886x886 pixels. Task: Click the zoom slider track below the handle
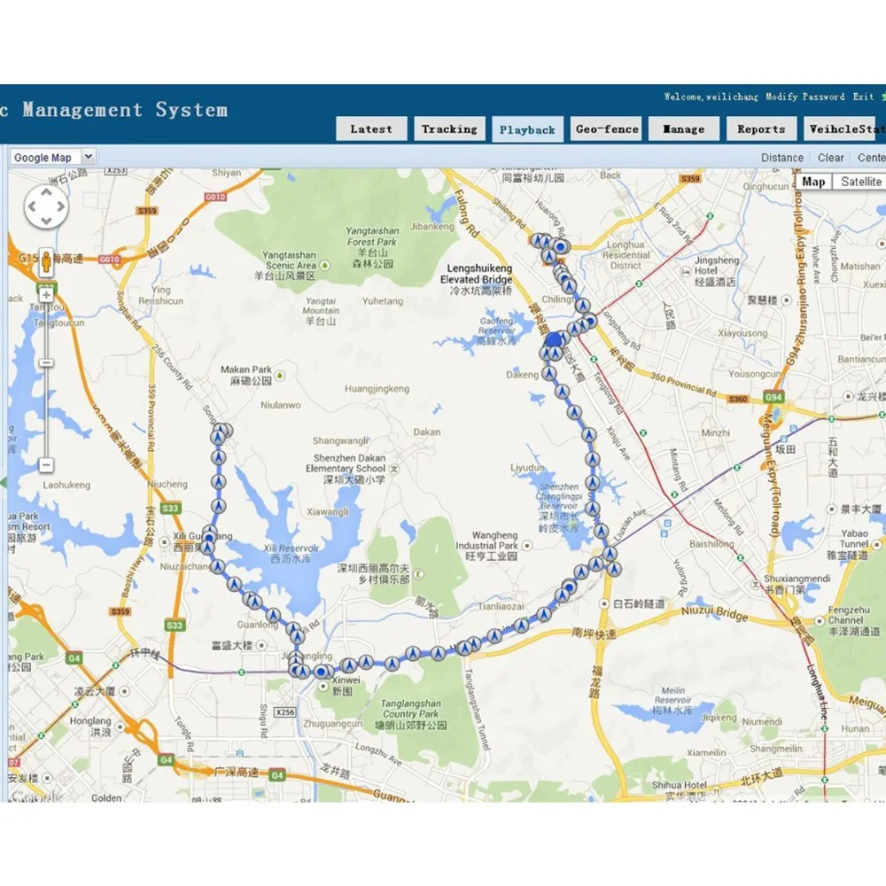[x=46, y=413]
